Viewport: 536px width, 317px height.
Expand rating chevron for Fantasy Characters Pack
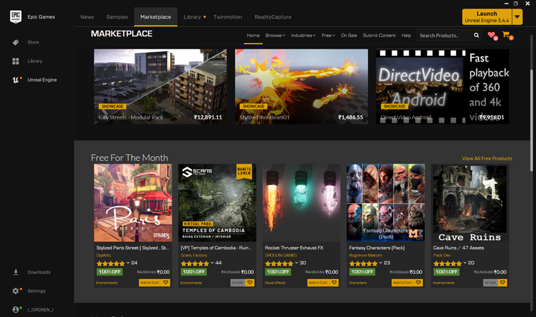pyautogui.click(x=381, y=263)
